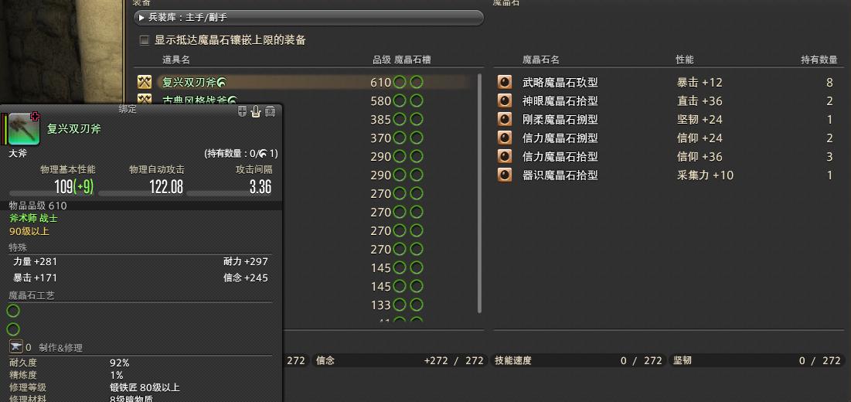Click the 锻铁匠 80级以上 repair level text
The width and height of the screenshot is (851, 402).
point(145,387)
